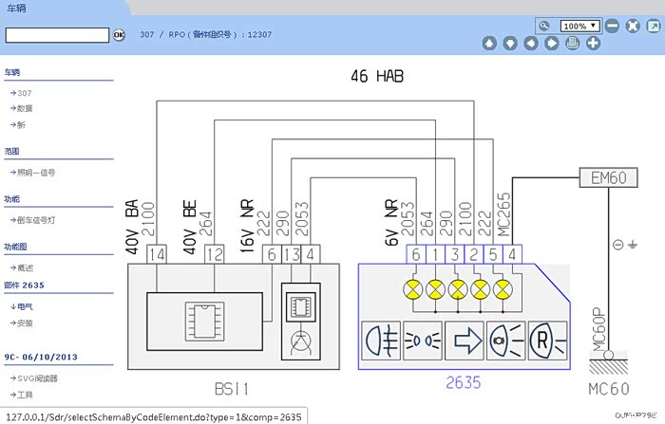Screen dimensions: 665x424
Task: Open diagram in new window icon
Action: click(x=655, y=26)
